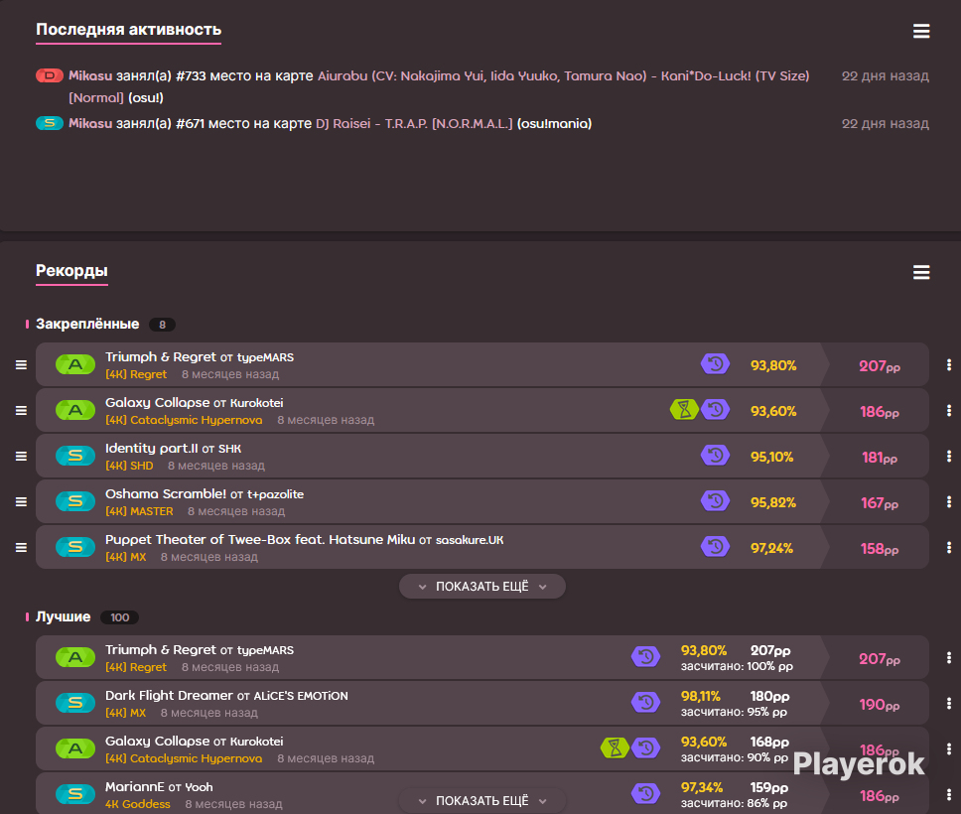
Task: Click the green hourglass mod icon on best Galaxy Collapse
Action: 616,747
